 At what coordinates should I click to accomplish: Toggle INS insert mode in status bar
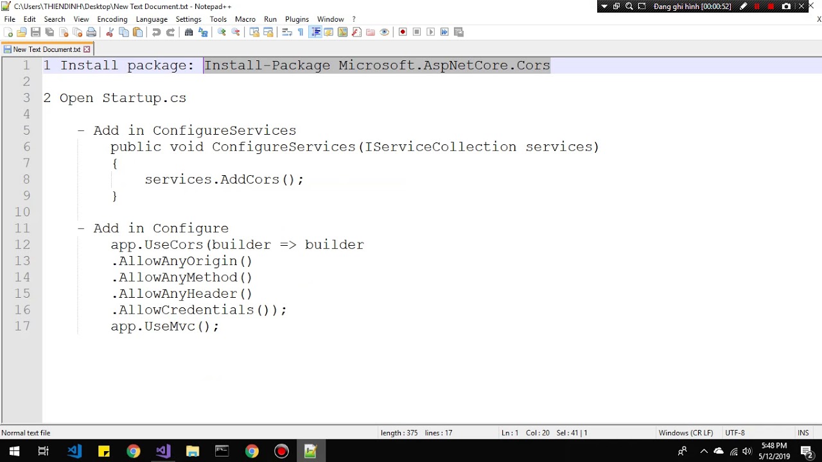[x=803, y=433]
